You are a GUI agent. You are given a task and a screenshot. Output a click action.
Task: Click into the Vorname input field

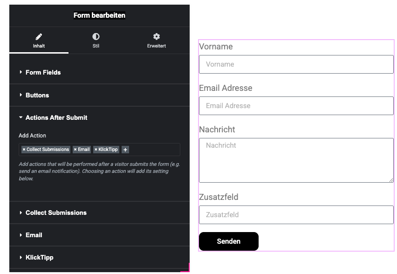pos(296,64)
